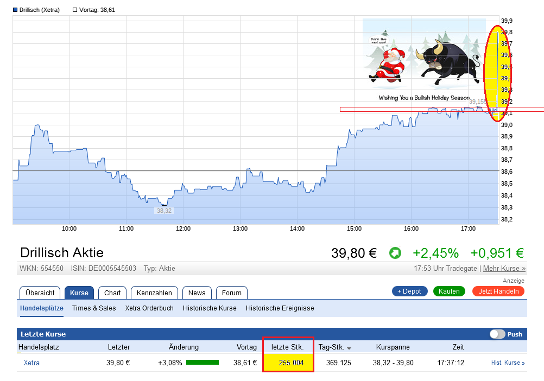Viewport: 544px width, 381px height.
Task: Click the Änderung column header
Action: 184,347
